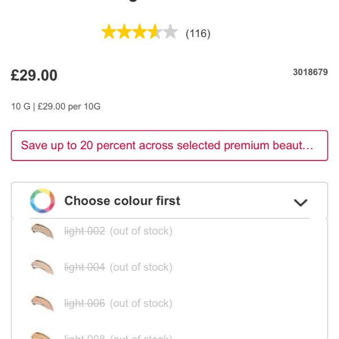
Task: Select the light 004 colour swatch
Action: point(42,267)
